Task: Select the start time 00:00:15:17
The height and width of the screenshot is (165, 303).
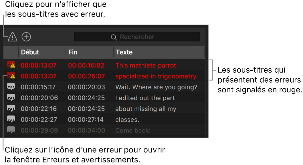Action: [39, 87]
